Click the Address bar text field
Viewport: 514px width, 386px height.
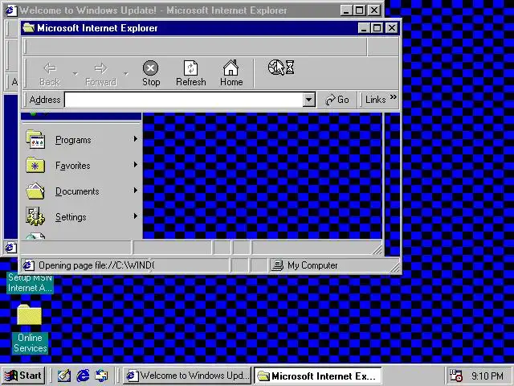coord(184,100)
